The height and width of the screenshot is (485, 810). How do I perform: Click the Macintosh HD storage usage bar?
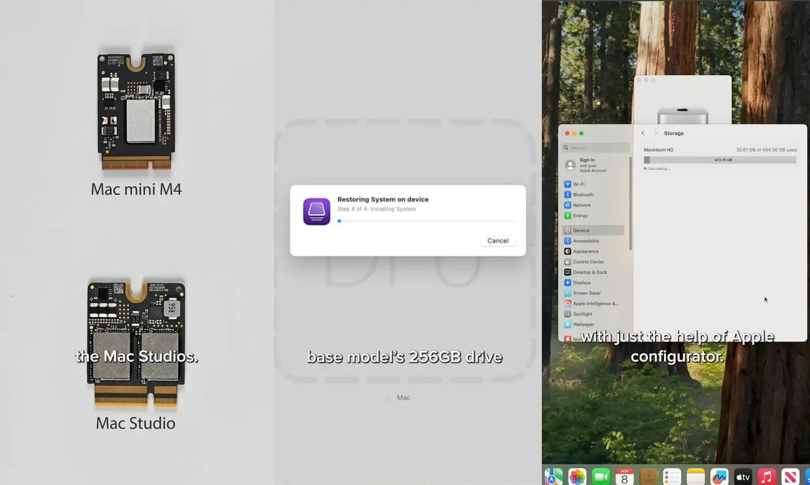pyautogui.click(x=720, y=160)
